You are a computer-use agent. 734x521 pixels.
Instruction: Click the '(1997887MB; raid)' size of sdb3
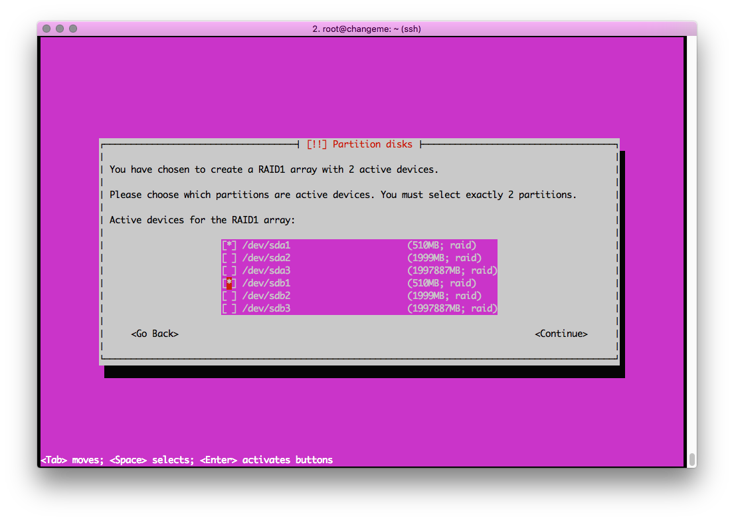click(x=452, y=308)
